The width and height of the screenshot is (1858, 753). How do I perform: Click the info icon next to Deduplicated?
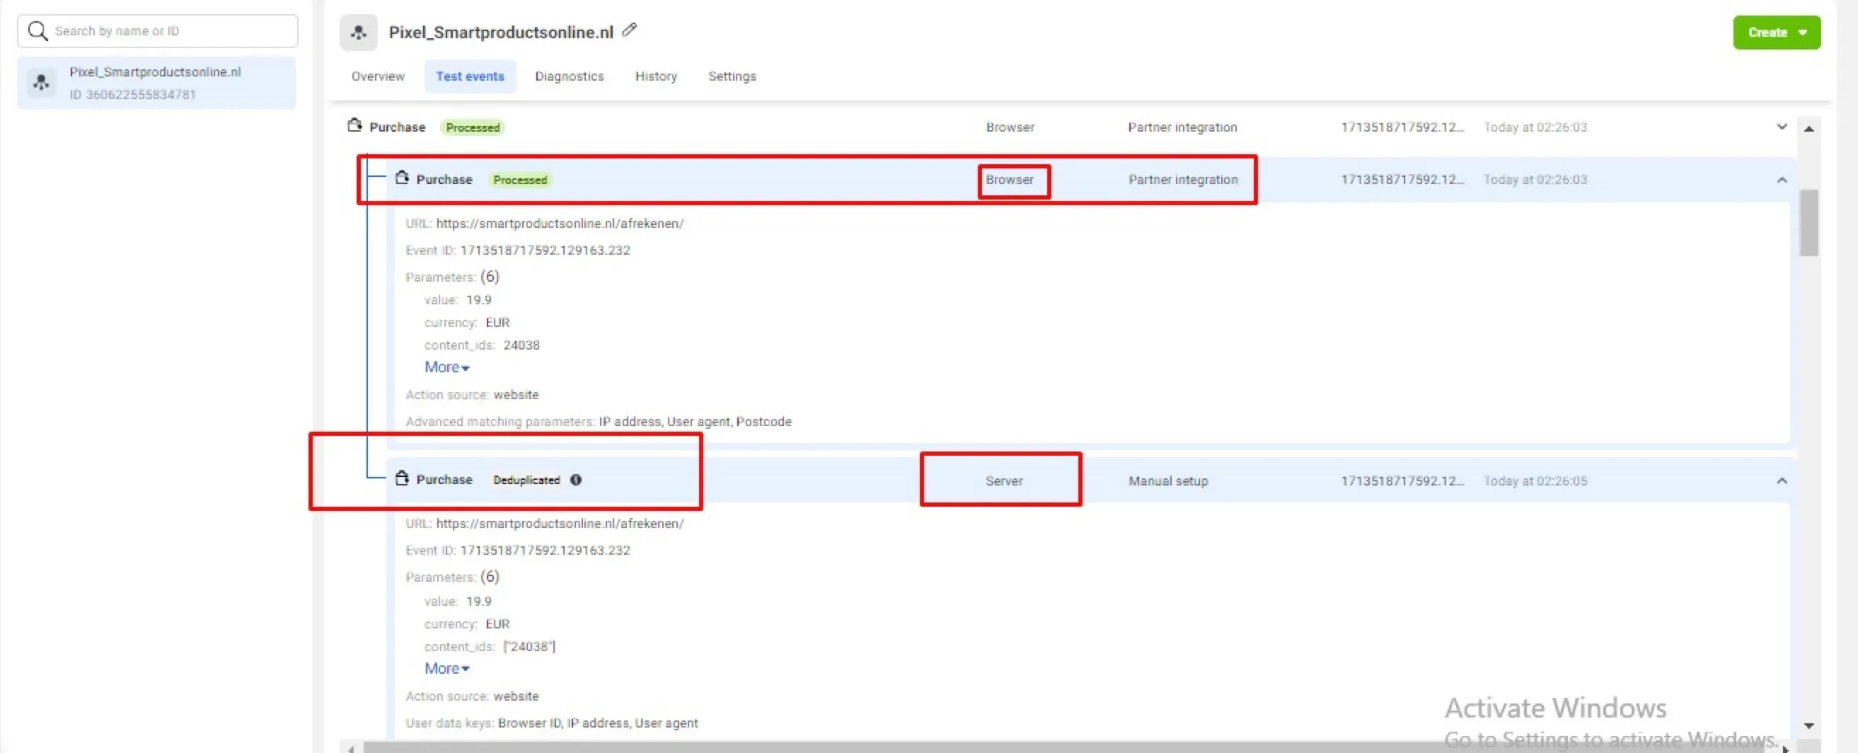coord(575,480)
